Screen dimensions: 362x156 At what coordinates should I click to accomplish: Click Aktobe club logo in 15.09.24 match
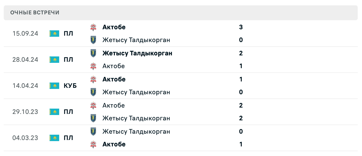tap(93, 27)
